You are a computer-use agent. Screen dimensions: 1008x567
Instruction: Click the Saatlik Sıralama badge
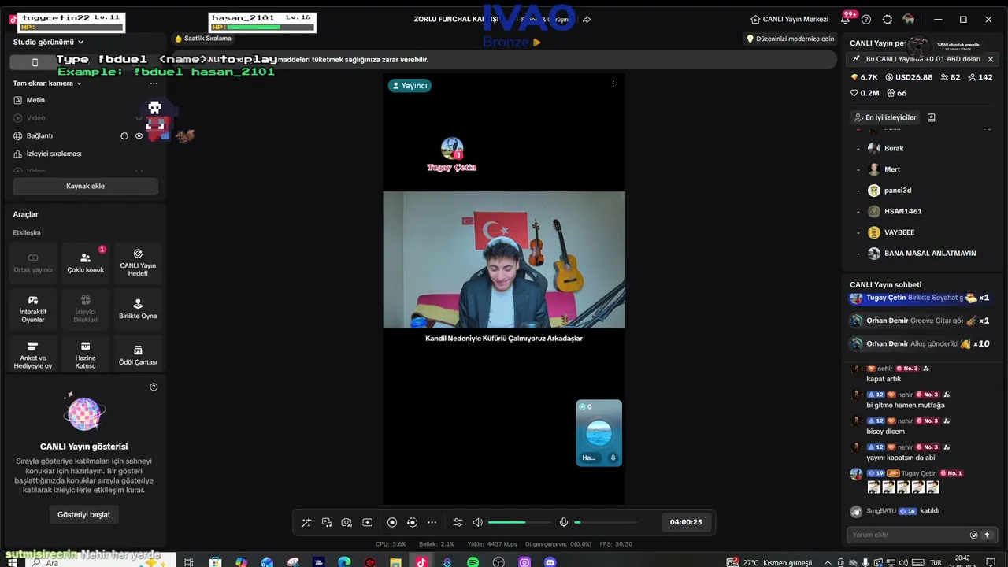[203, 39]
